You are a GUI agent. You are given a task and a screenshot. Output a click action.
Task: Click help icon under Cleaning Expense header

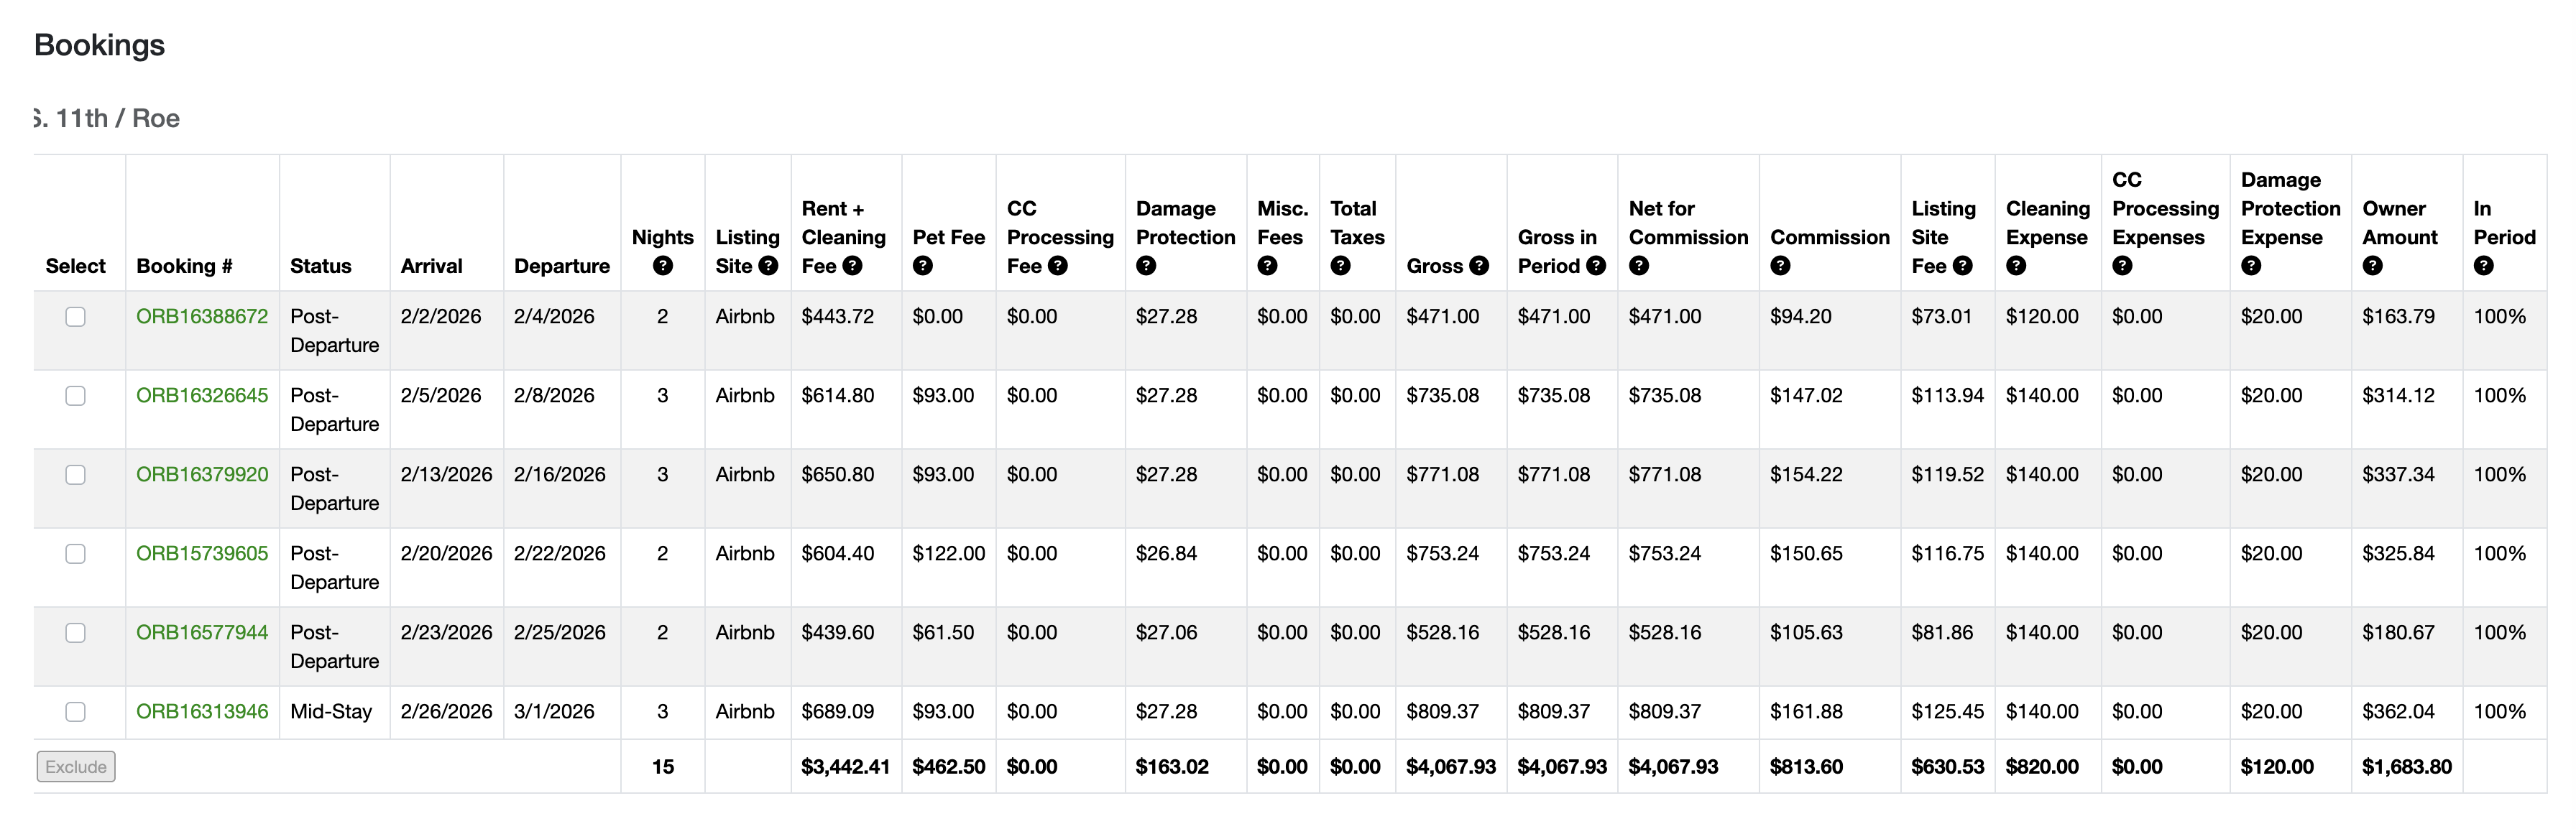point(2016,266)
